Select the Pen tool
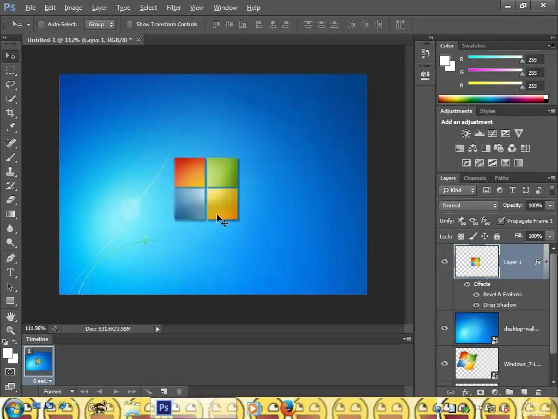 click(10, 258)
